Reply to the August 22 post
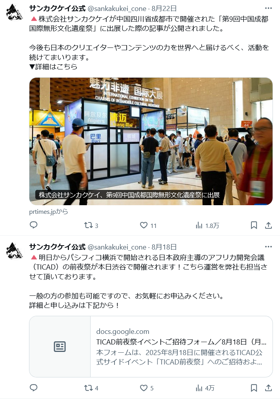 point(34,225)
